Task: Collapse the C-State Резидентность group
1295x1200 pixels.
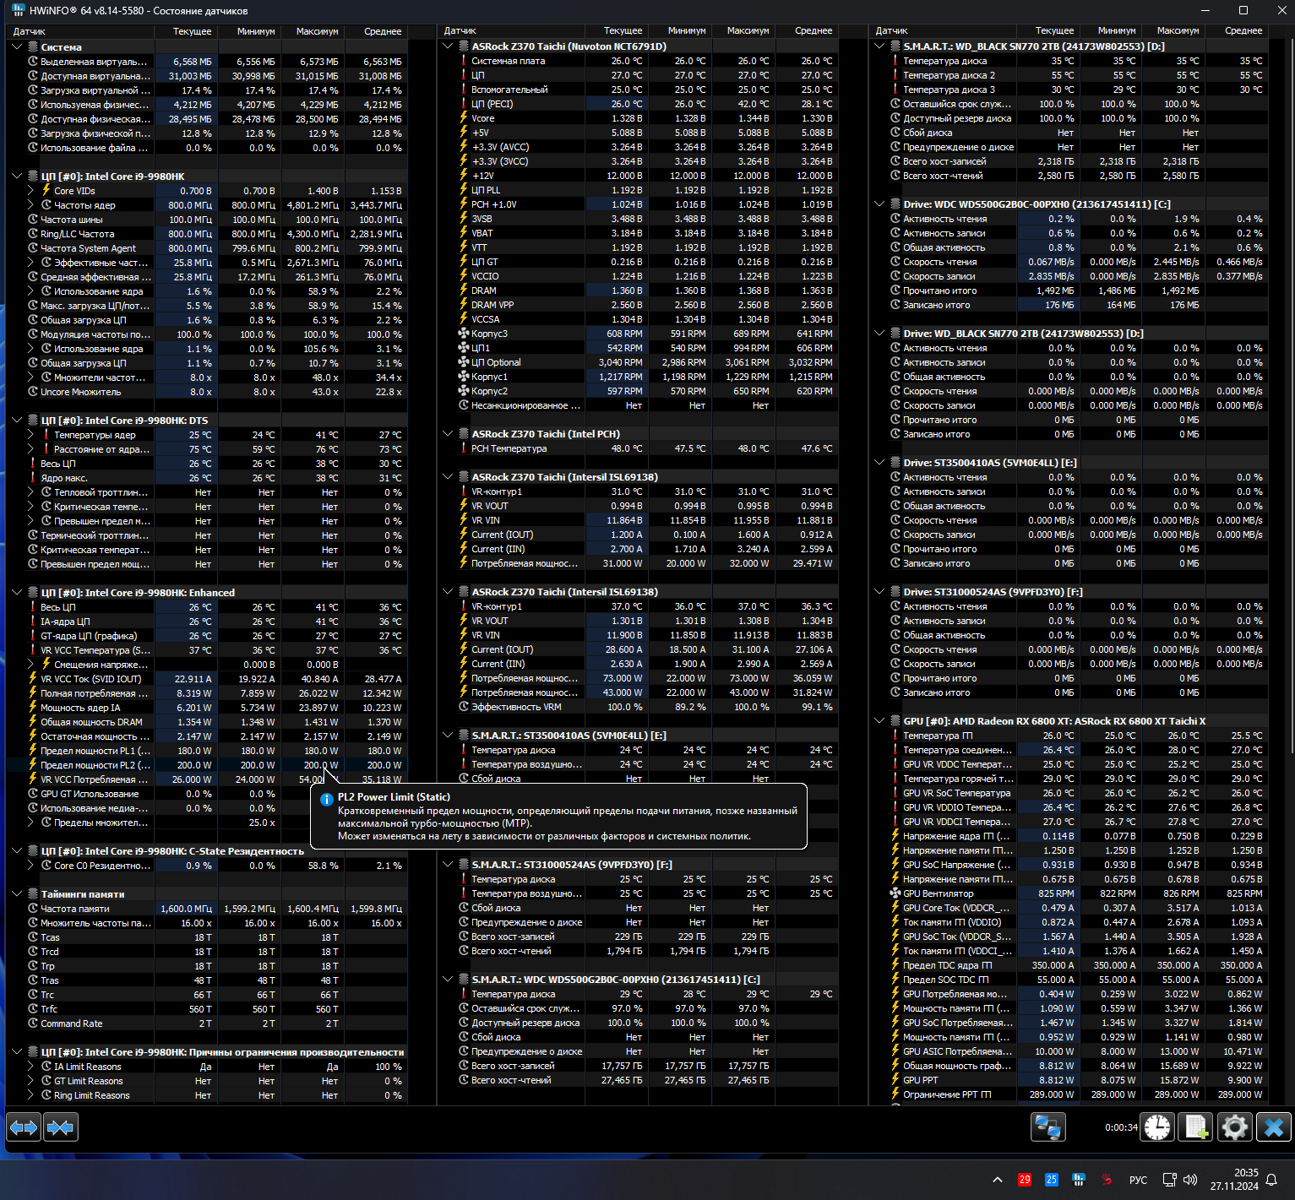Action: point(17,851)
